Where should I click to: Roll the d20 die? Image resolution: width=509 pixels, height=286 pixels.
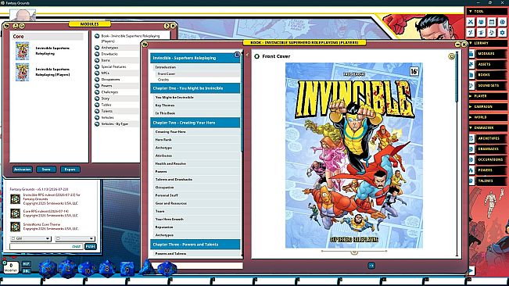click(48, 269)
